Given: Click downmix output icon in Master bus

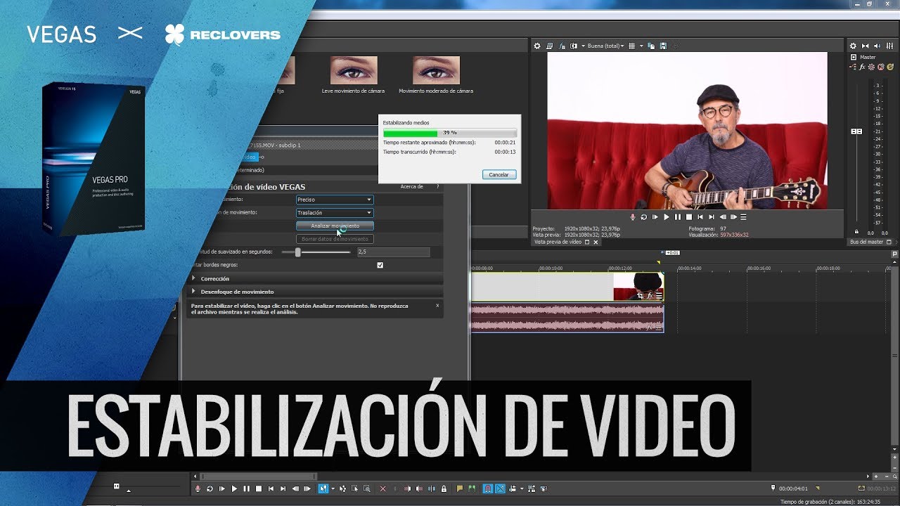Looking at the screenshot, I should tap(865, 46).
